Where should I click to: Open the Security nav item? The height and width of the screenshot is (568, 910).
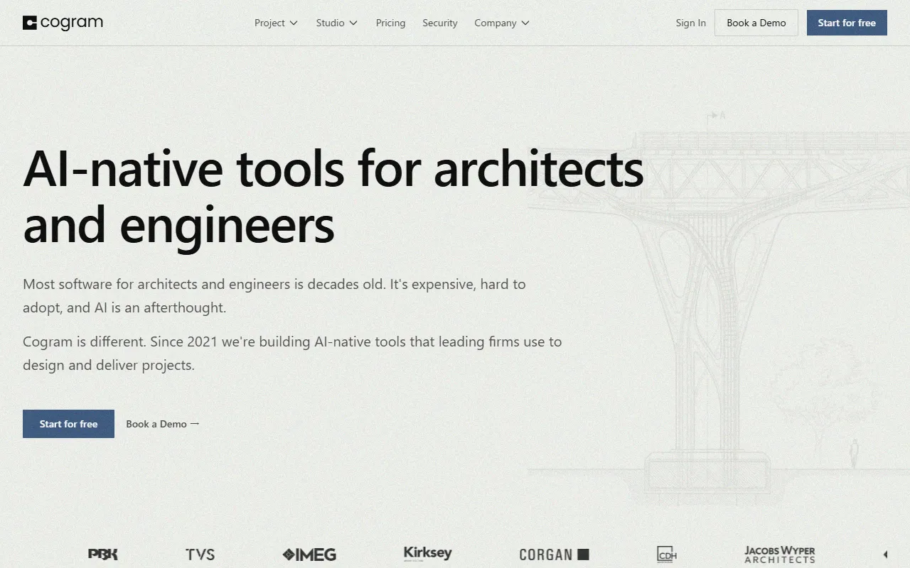click(439, 23)
